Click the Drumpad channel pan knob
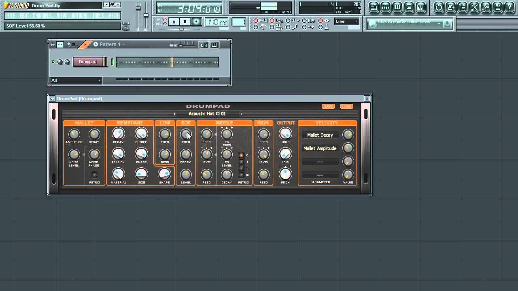Viewport: 518px width, 291px height. (60, 62)
